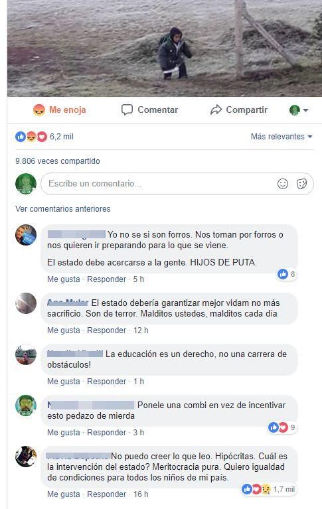Image resolution: width=322 pixels, height=509 pixels.
Task: Click the Comentar speech bubble icon
Action: [x=127, y=109]
